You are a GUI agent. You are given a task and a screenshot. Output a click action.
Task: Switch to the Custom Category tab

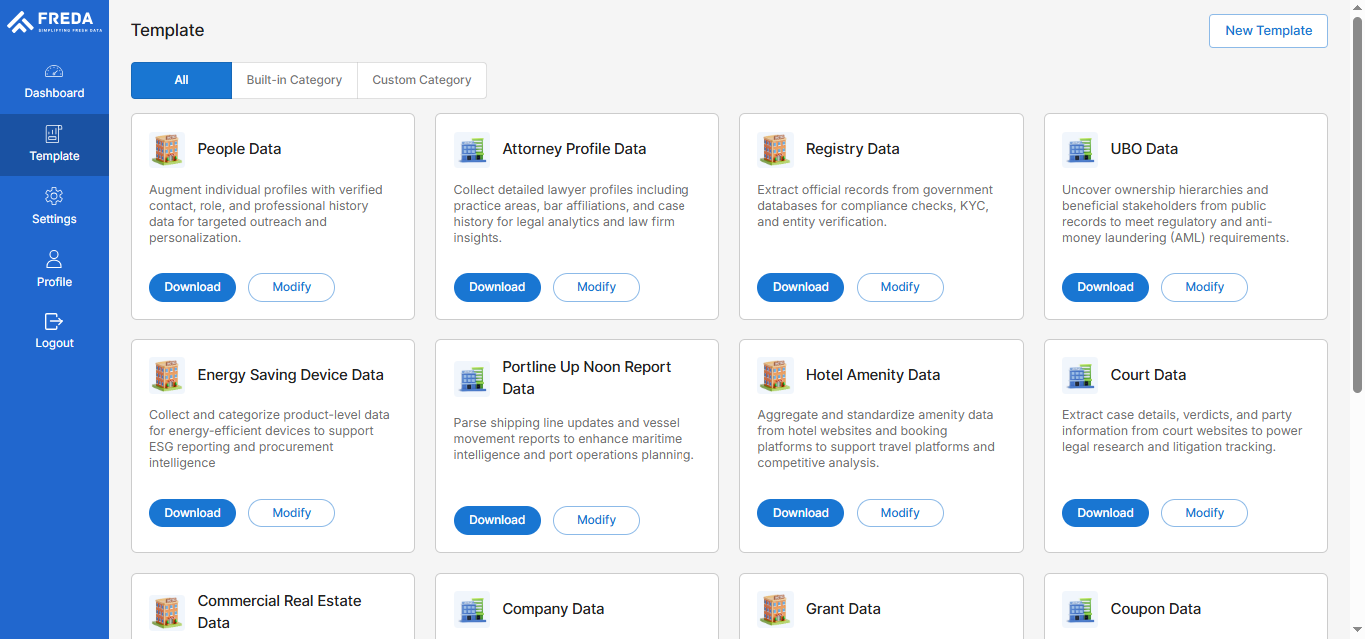pyautogui.click(x=421, y=79)
